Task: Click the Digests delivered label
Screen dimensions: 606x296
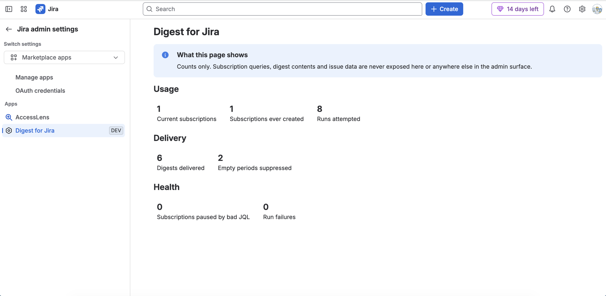Action: point(180,168)
